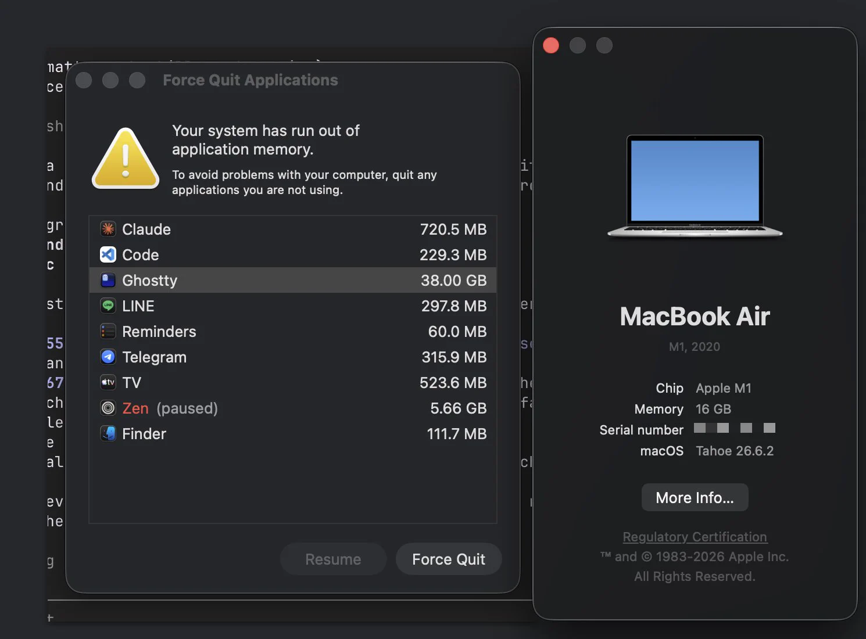Click the 315.9 MB memory value

tap(455, 357)
